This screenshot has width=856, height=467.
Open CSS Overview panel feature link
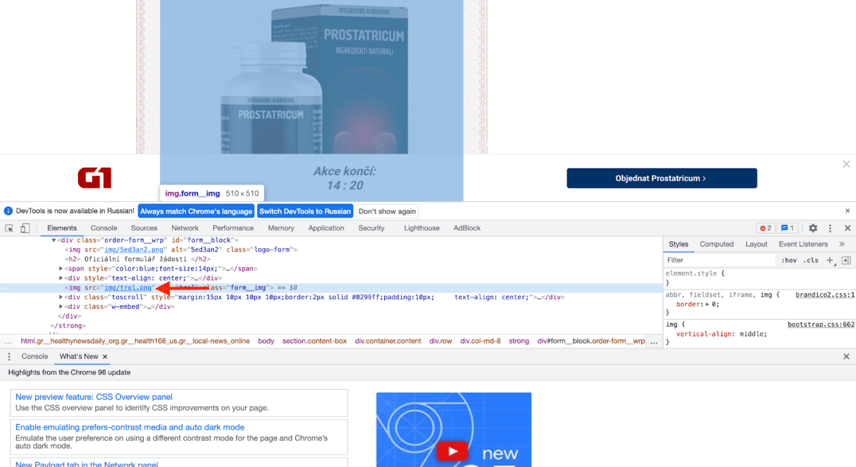[x=94, y=397]
